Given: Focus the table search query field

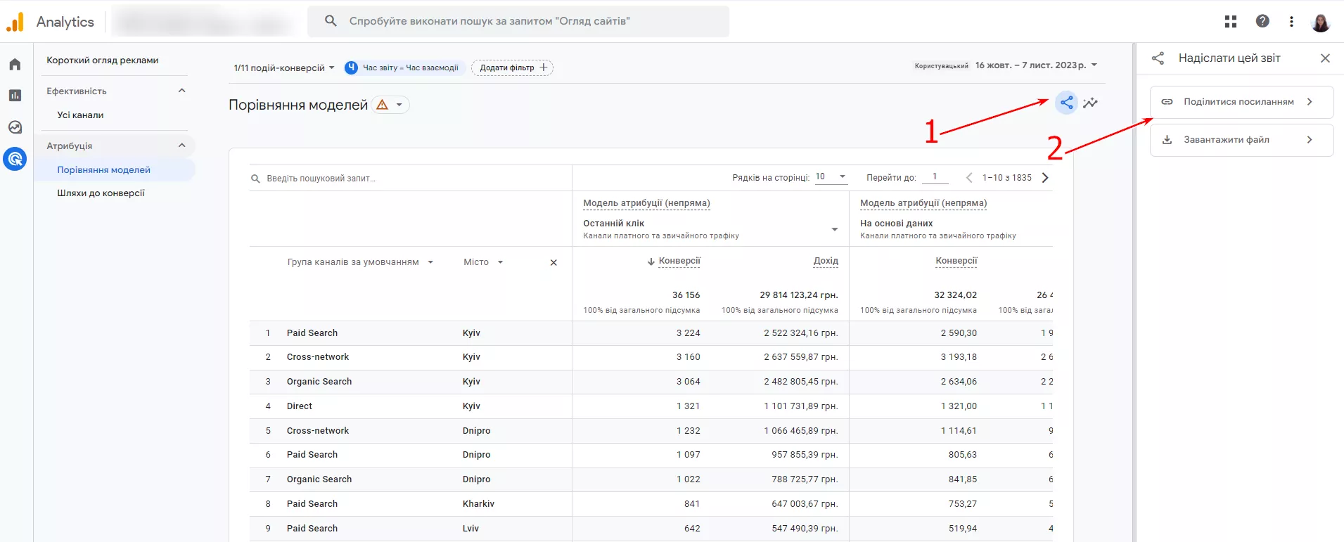Looking at the screenshot, I should (x=411, y=179).
